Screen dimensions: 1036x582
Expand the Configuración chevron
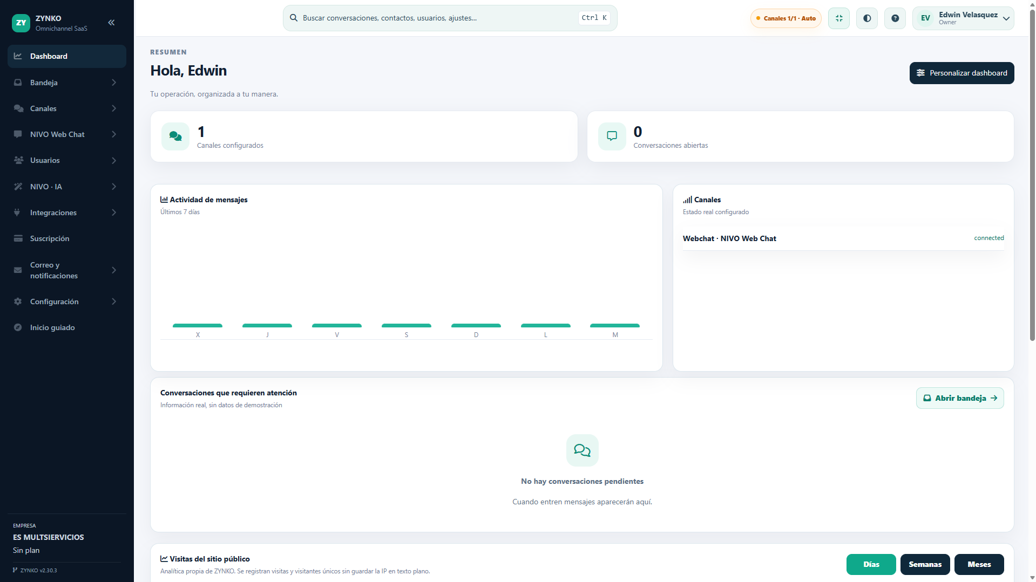click(114, 302)
